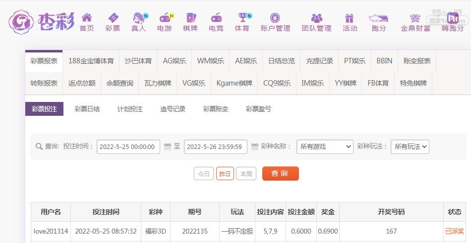Expand the 所有游戏 lottery name dropdown
Viewport: 471px width, 243px height.
[325, 146]
